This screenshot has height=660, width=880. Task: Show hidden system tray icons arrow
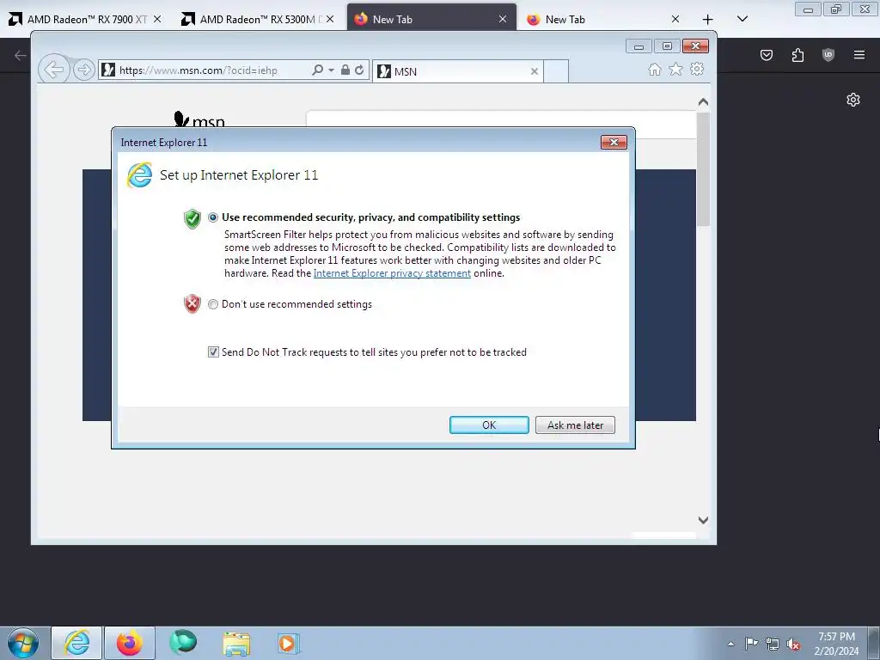click(730, 644)
